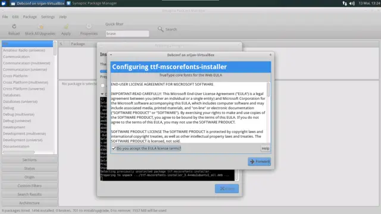The image size is (381, 214).
Task: Collapse the Details expander in Applying Changes dialog
Action: pos(102,94)
